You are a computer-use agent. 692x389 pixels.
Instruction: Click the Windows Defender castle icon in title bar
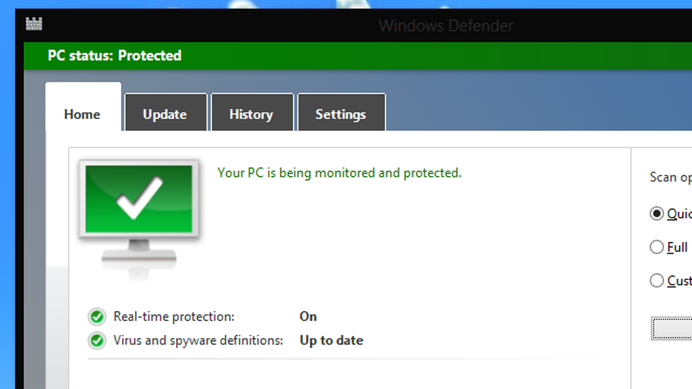tap(34, 23)
